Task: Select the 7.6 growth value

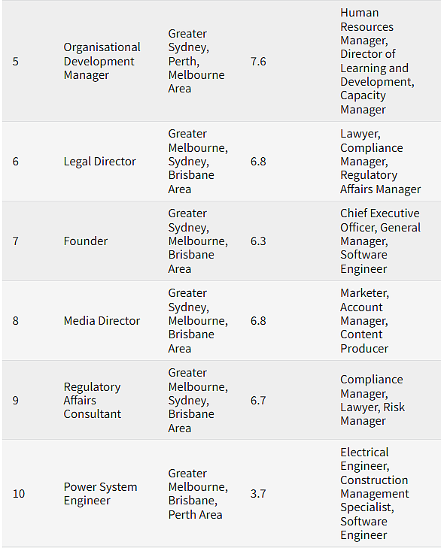Action: click(x=258, y=62)
